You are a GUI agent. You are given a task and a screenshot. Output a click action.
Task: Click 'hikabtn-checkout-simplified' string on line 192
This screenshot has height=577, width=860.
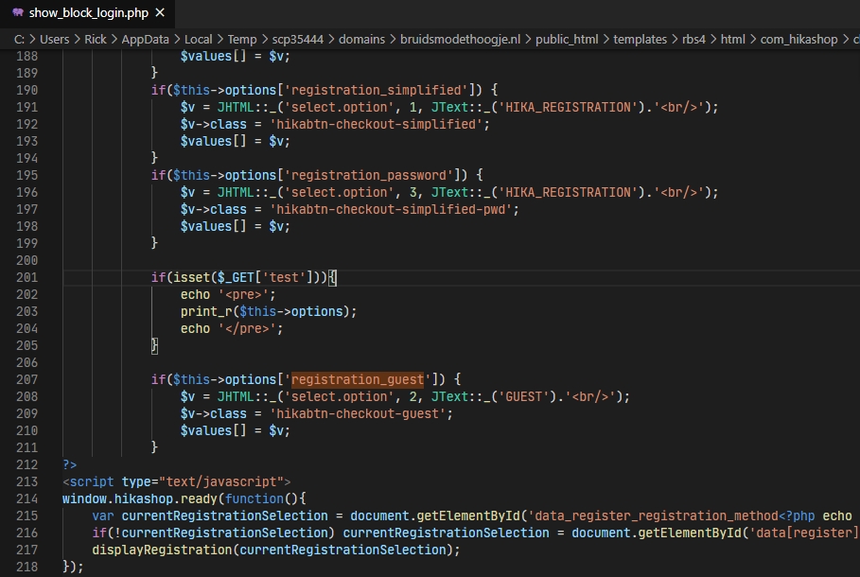pyautogui.click(x=376, y=125)
